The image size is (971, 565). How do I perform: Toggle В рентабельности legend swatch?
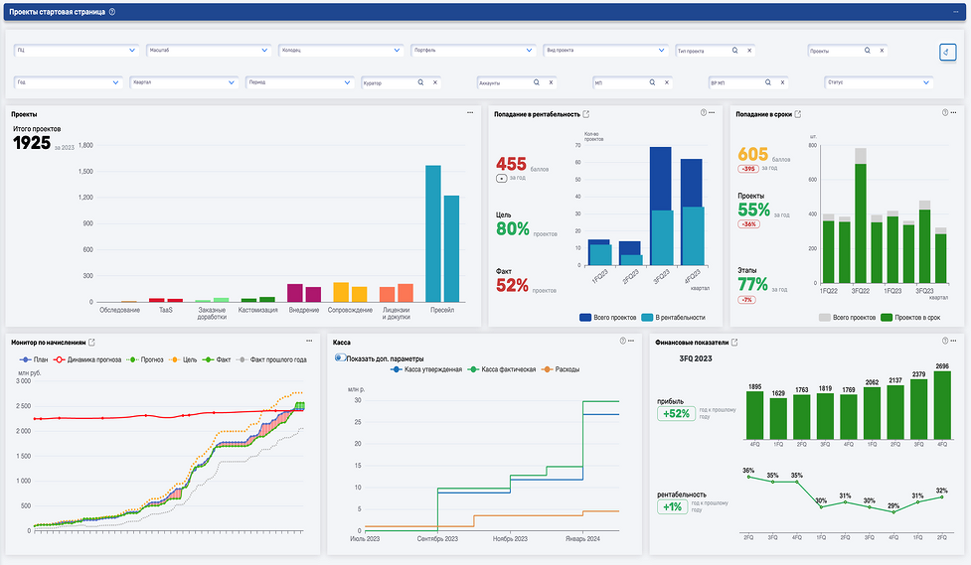pyautogui.click(x=647, y=318)
